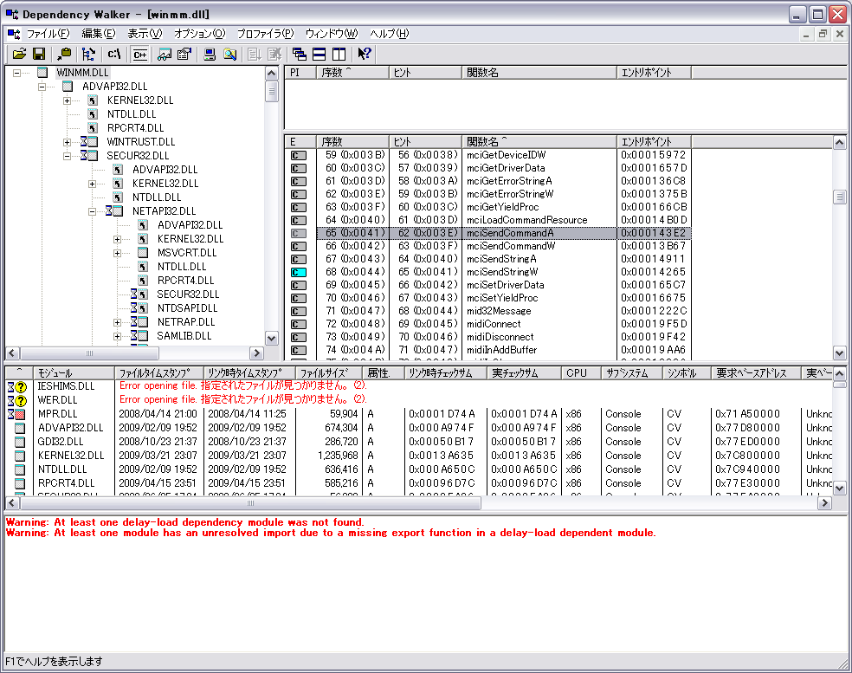The image size is (852, 673).
Task: Open the 編集(E) menu
Action: click(99, 34)
